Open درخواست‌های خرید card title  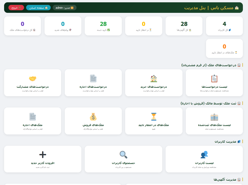[x=154, y=87]
